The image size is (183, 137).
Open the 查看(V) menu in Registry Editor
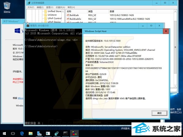coord(50,7)
